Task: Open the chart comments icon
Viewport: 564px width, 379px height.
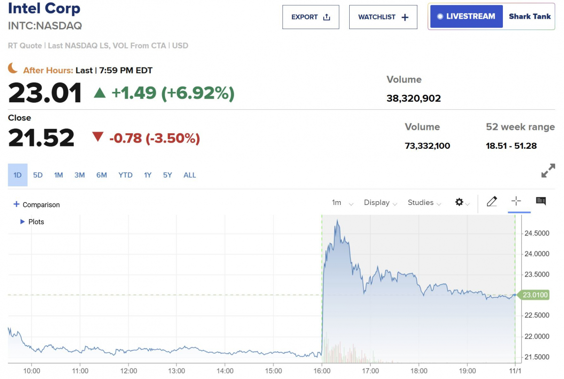Action: (x=541, y=202)
